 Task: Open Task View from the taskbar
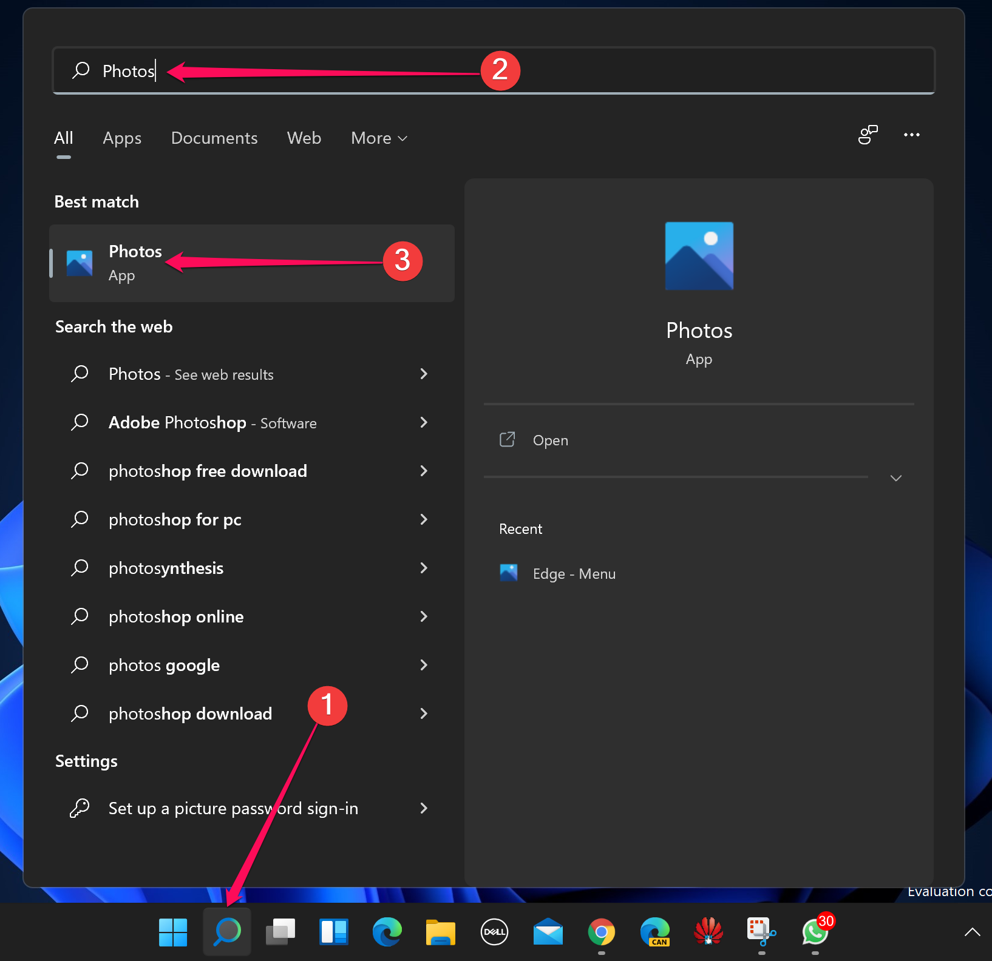280,932
